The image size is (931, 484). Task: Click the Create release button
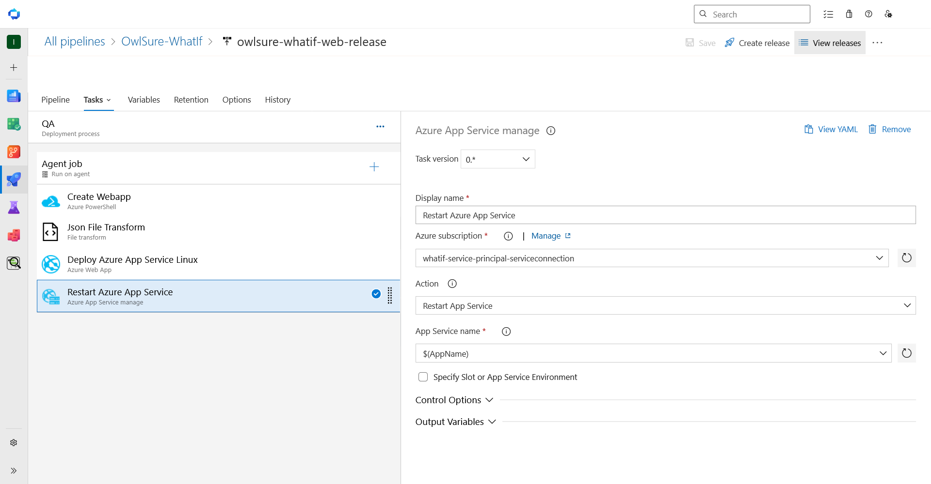(757, 43)
